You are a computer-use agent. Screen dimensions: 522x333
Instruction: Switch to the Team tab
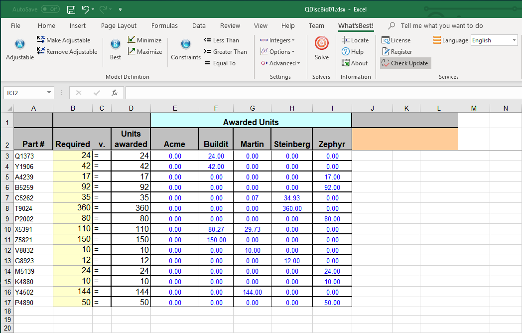[316, 25]
